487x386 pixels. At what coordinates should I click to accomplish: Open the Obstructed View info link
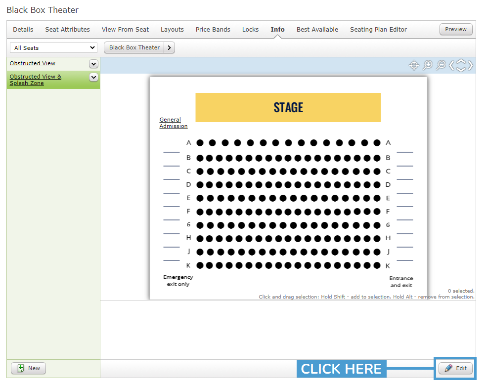[32, 63]
